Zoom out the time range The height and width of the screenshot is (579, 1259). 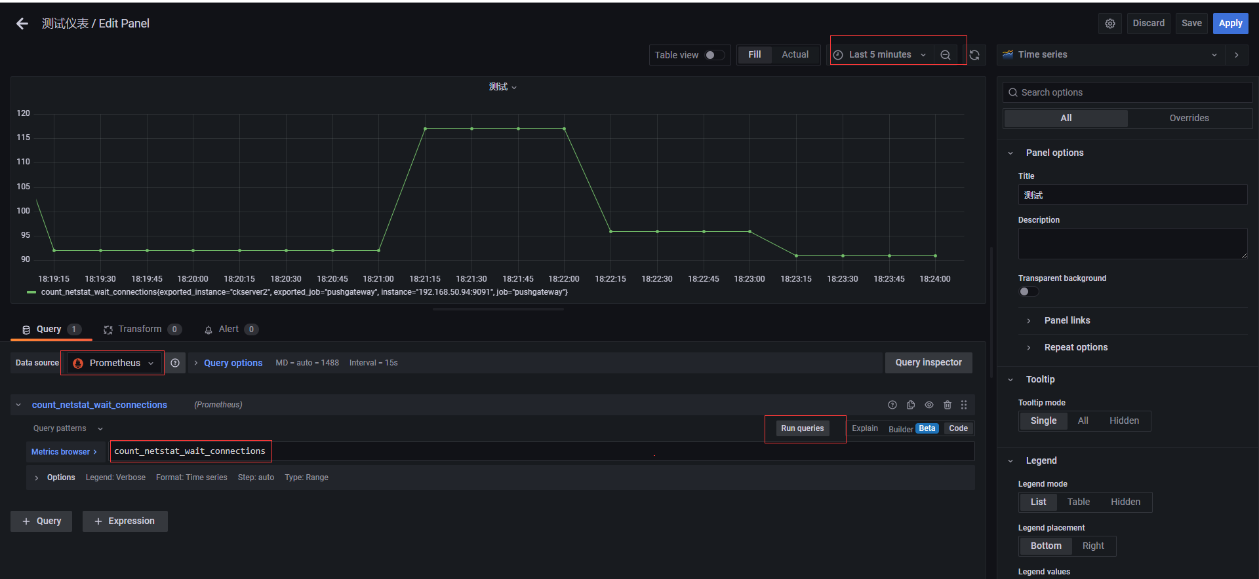tap(945, 55)
